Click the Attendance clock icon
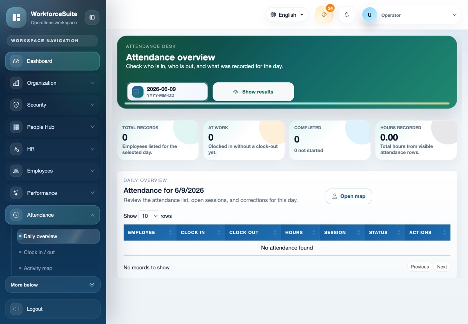468x324 pixels. [16, 215]
